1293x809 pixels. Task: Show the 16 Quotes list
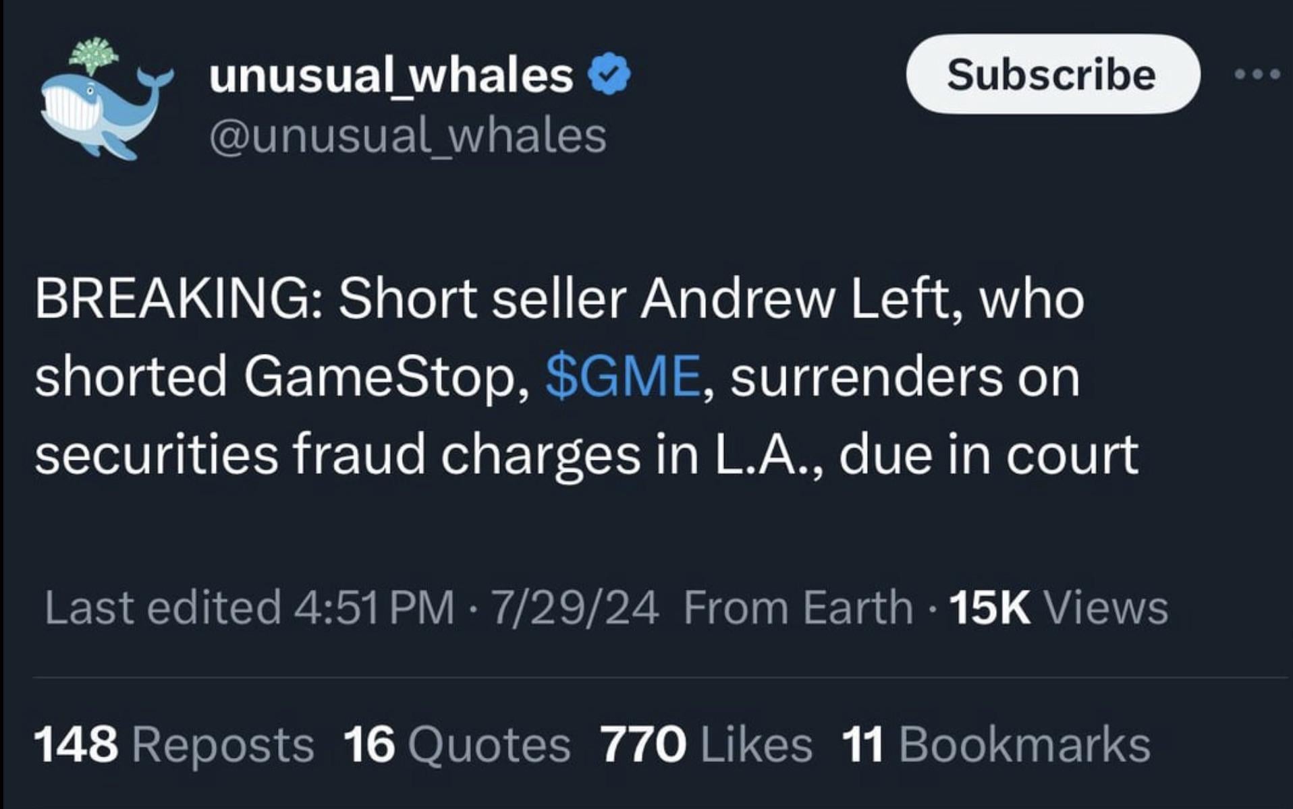457,744
